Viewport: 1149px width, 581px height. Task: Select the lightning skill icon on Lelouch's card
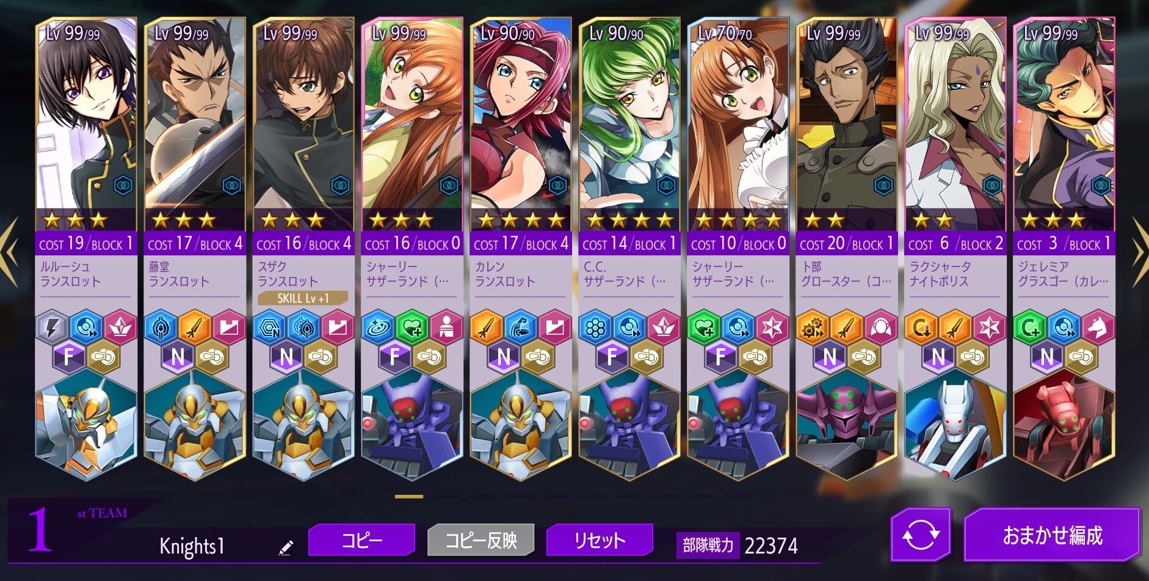[53, 327]
